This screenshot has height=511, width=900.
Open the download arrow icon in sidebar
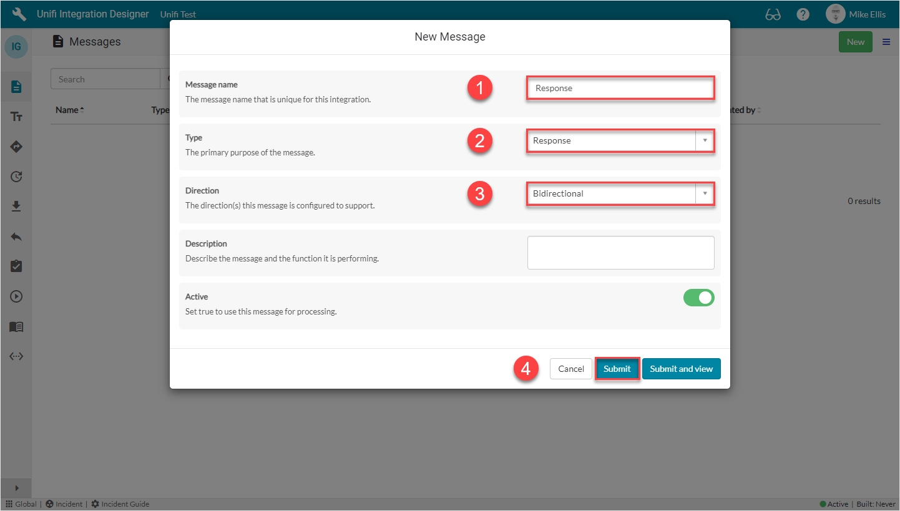(x=16, y=207)
